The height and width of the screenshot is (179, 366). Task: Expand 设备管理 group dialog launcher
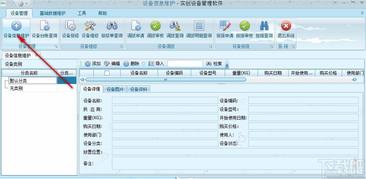[56, 47]
